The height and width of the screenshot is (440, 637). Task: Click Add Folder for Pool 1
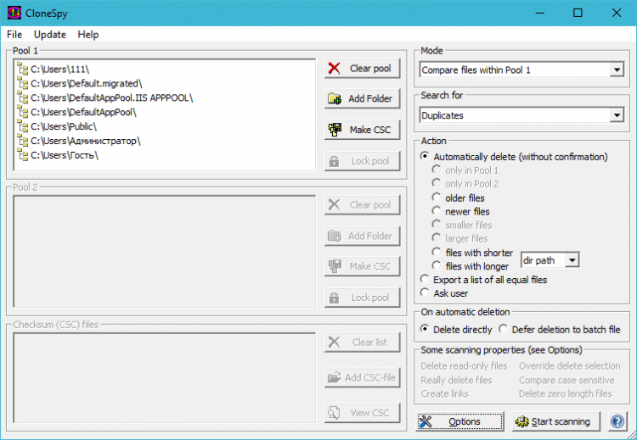(362, 98)
